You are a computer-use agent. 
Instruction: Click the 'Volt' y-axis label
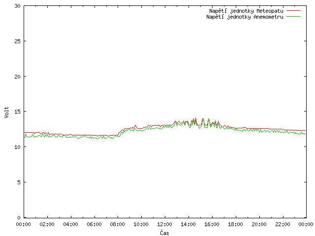point(6,112)
